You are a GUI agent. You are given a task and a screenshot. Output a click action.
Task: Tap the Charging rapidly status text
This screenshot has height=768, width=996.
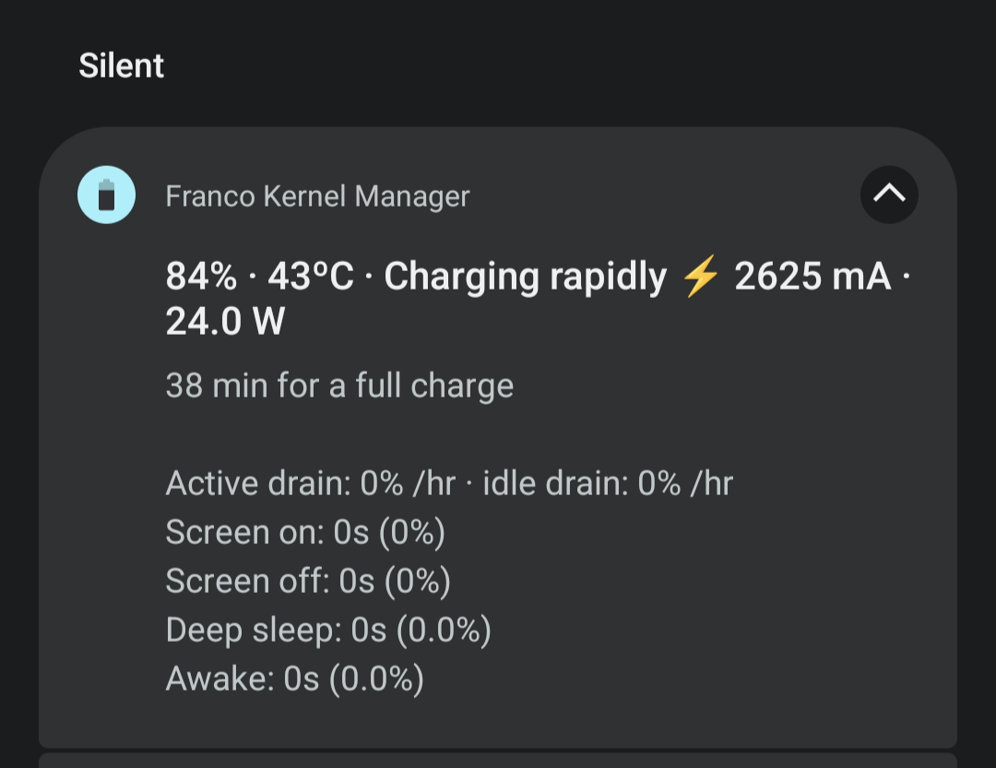click(x=525, y=277)
